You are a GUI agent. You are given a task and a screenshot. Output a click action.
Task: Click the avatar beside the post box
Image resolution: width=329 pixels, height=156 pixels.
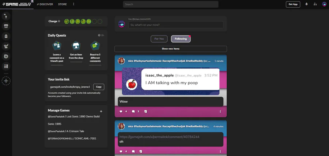point(122,24)
